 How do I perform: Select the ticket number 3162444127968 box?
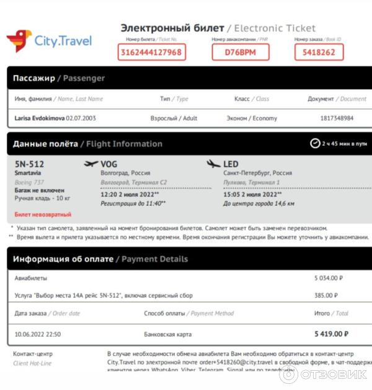click(152, 52)
